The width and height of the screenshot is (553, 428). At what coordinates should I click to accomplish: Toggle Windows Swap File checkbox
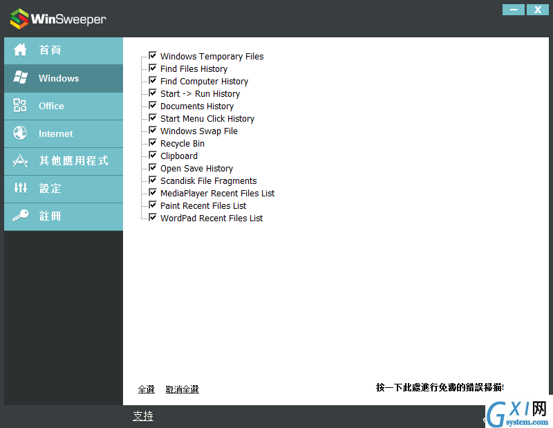[x=153, y=130]
